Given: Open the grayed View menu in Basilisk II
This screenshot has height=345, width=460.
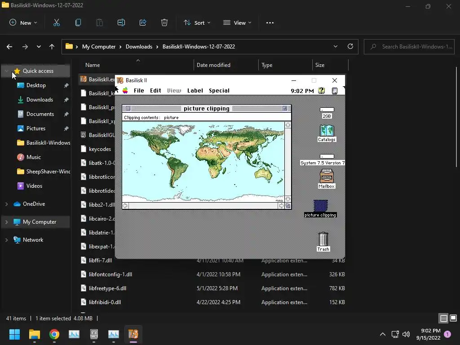Looking at the screenshot, I should point(174,91).
